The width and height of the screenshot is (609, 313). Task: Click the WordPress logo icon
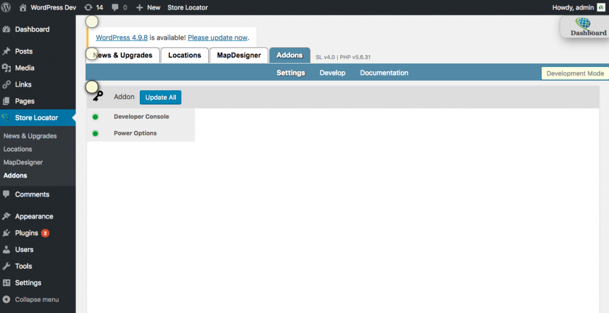[7, 8]
